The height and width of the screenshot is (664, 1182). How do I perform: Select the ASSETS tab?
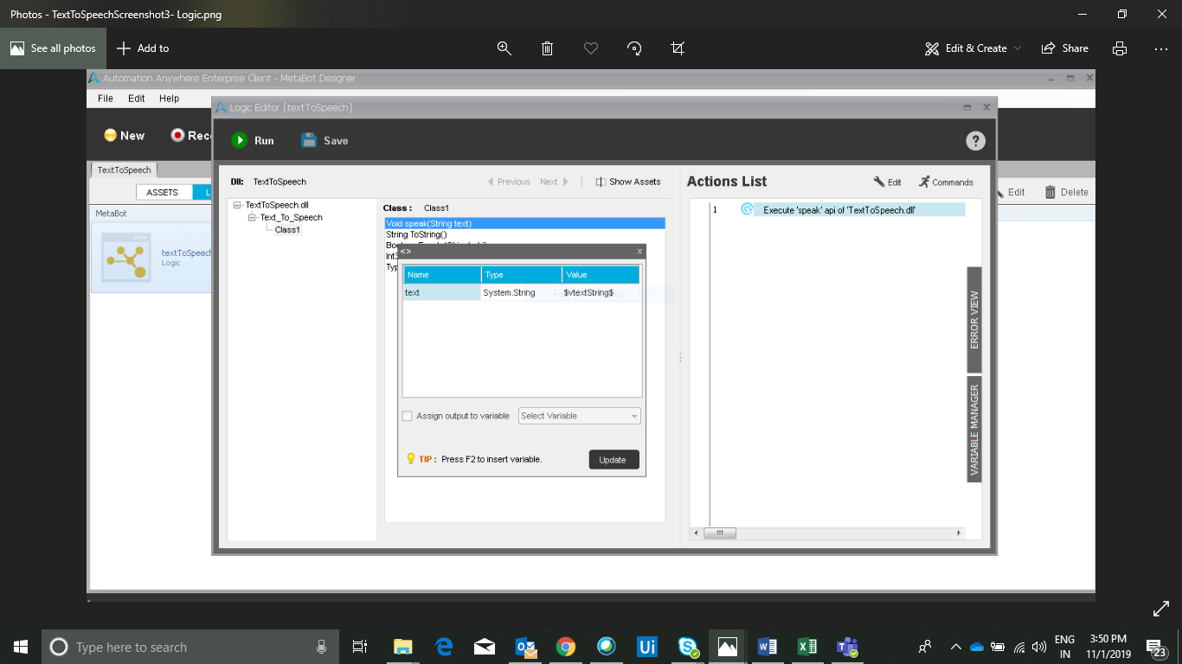(x=163, y=192)
